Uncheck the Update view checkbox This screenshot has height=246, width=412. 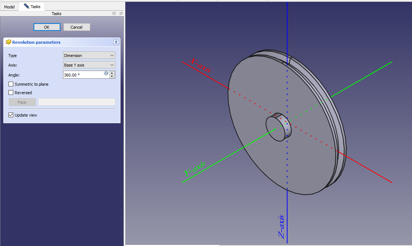point(11,115)
